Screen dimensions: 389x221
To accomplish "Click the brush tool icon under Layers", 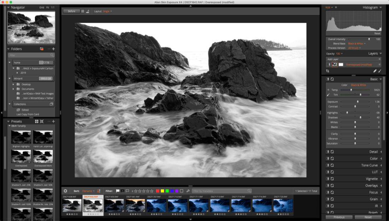I will point(380,71).
